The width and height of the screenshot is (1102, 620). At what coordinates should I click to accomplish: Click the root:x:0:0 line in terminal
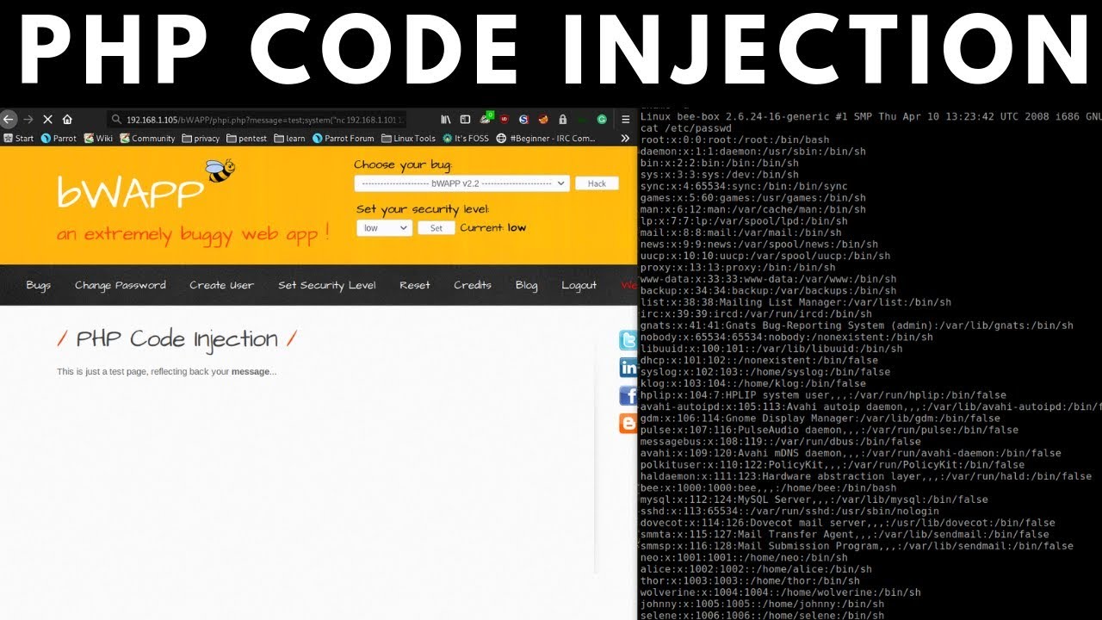734,139
